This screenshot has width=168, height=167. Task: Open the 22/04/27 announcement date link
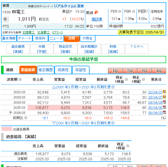[x=155, y=92]
